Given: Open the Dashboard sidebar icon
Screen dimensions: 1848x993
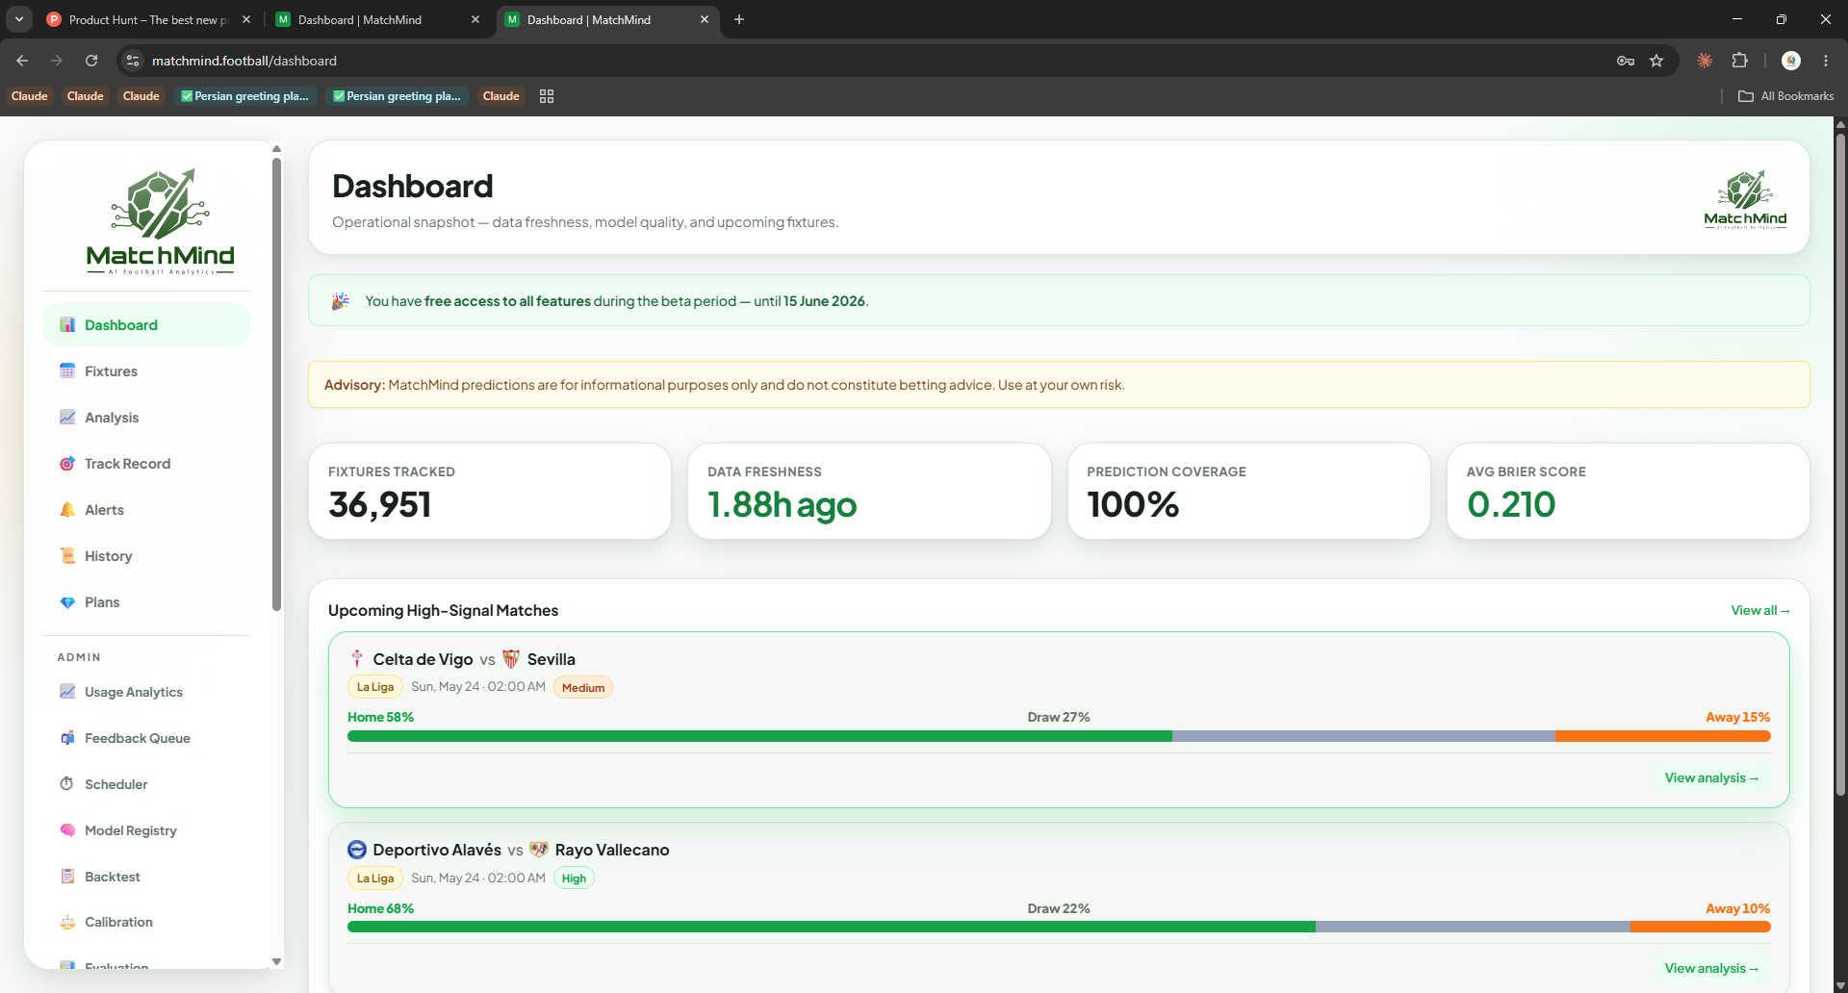Looking at the screenshot, I should [x=67, y=325].
